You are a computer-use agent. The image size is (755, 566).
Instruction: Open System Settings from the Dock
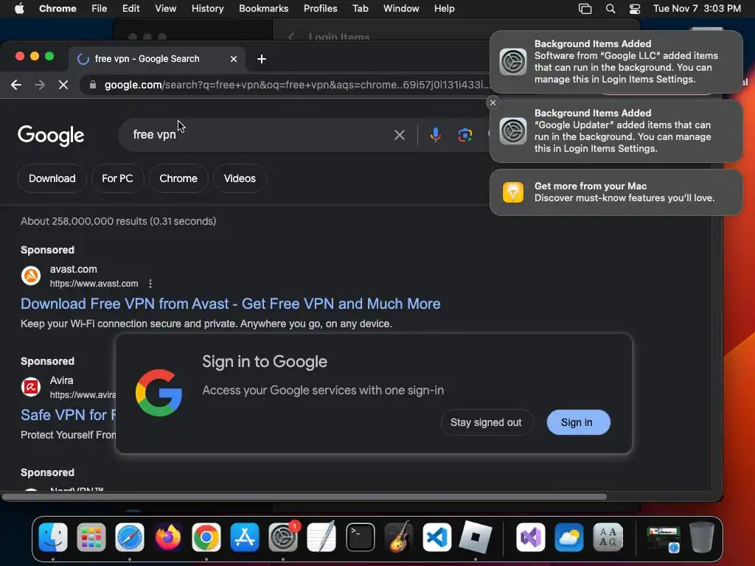point(283,537)
